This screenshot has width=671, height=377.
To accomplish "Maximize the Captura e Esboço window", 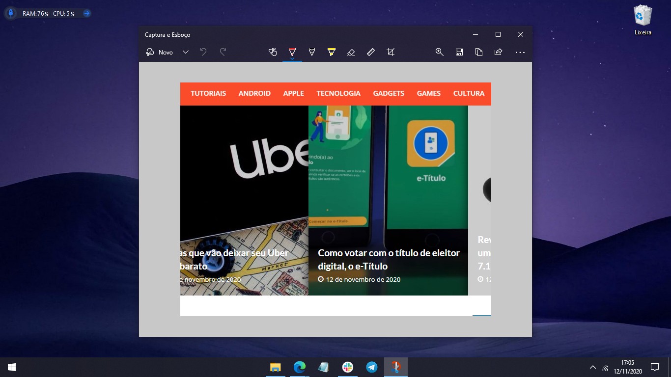I will coord(498,34).
